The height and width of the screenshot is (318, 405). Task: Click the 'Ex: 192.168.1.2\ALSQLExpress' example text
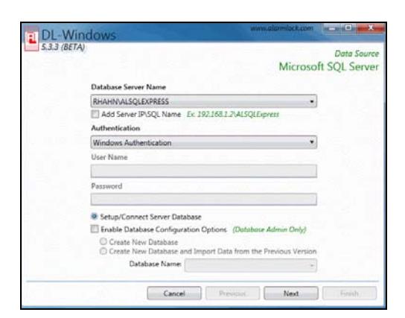(x=233, y=114)
